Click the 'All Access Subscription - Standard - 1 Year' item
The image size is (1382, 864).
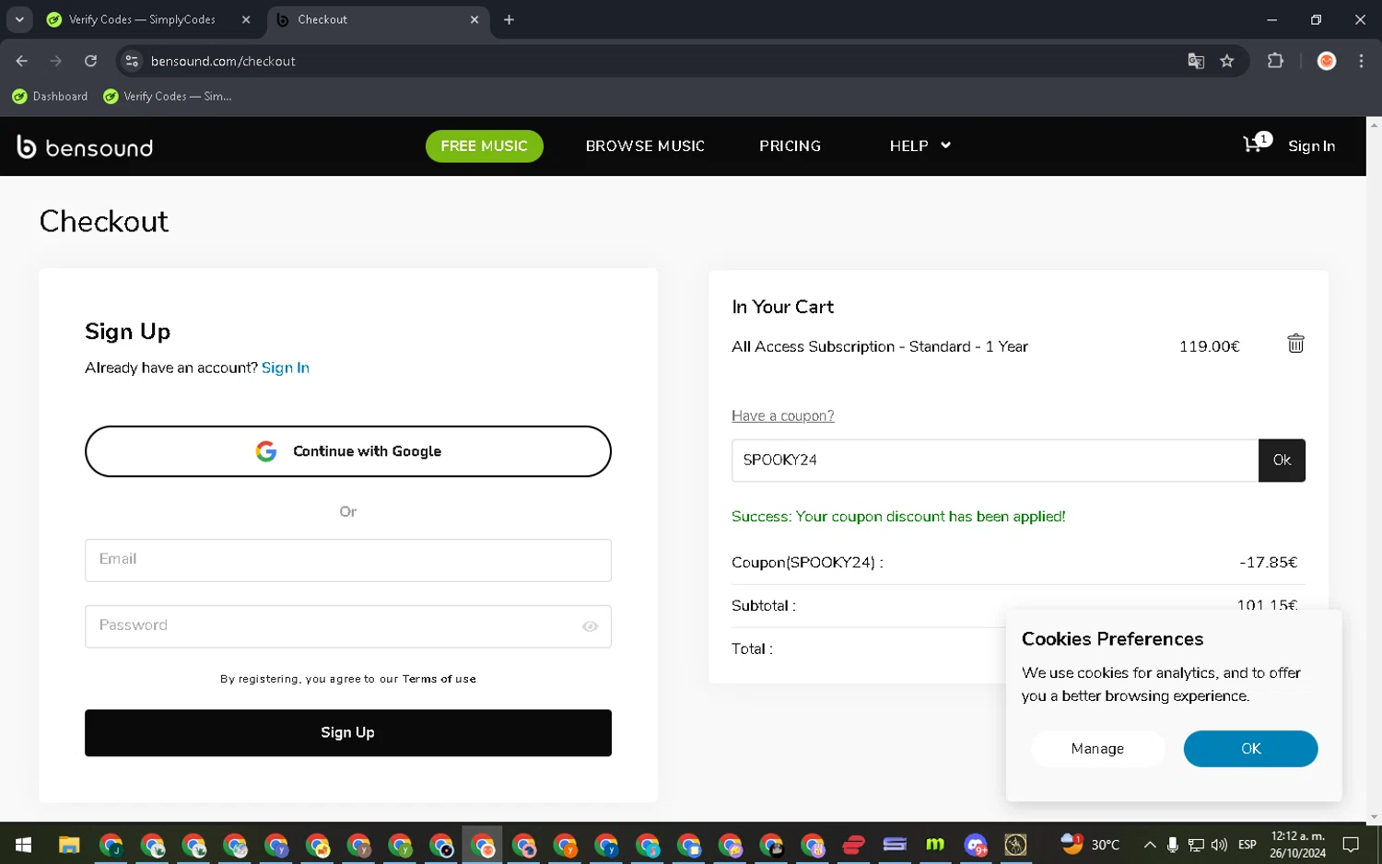(x=879, y=346)
